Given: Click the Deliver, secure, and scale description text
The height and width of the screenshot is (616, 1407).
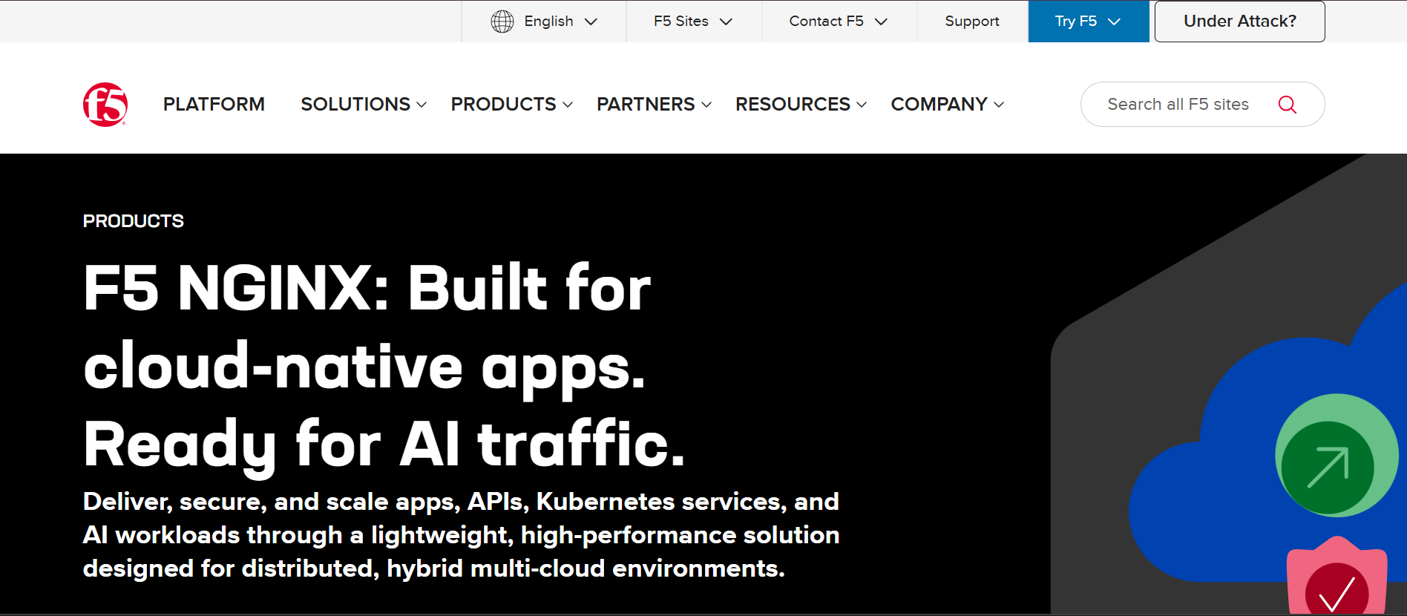Looking at the screenshot, I should coord(461,535).
